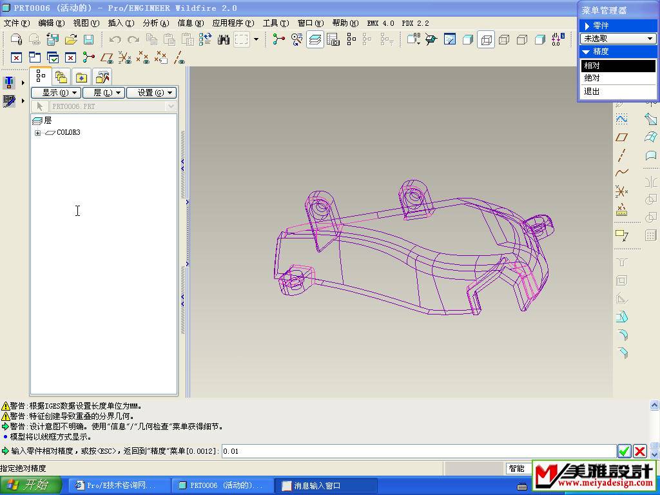The height and width of the screenshot is (495, 660).
Task: Open the folder browser tab
Action: click(x=61, y=77)
